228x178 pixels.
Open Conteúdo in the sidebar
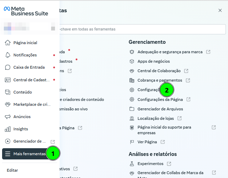pos(22,92)
